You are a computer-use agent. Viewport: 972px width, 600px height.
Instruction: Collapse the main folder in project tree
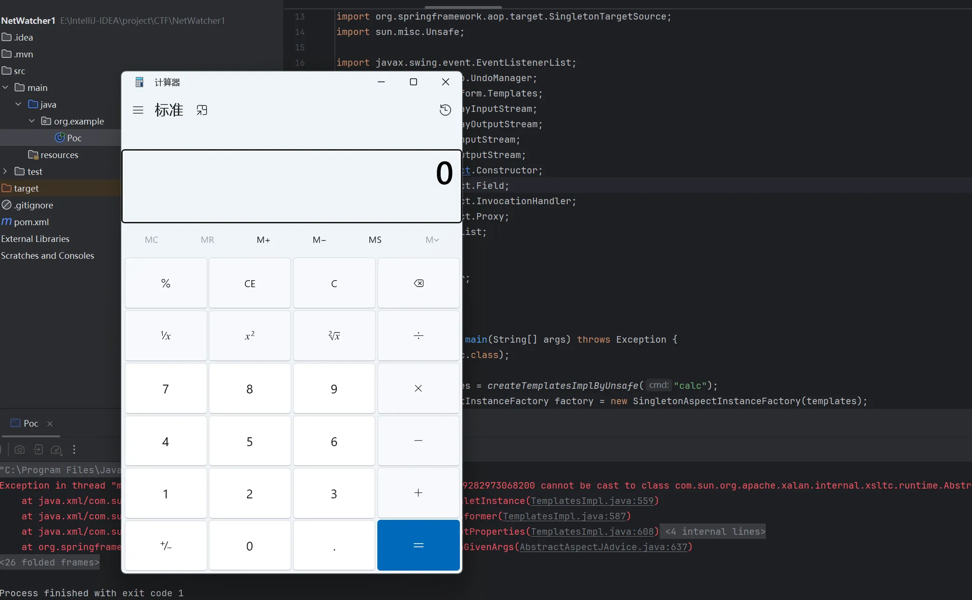point(6,88)
